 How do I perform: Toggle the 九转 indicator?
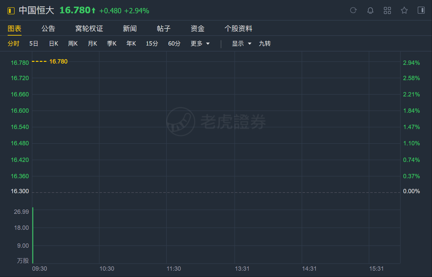click(265, 44)
